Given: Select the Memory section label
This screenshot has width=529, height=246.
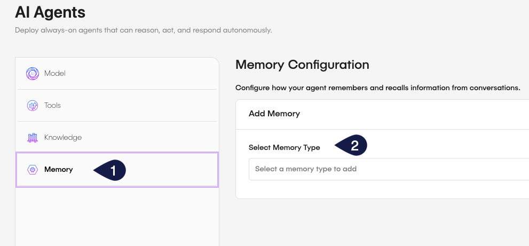Looking at the screenshot, I should point(59,170).
